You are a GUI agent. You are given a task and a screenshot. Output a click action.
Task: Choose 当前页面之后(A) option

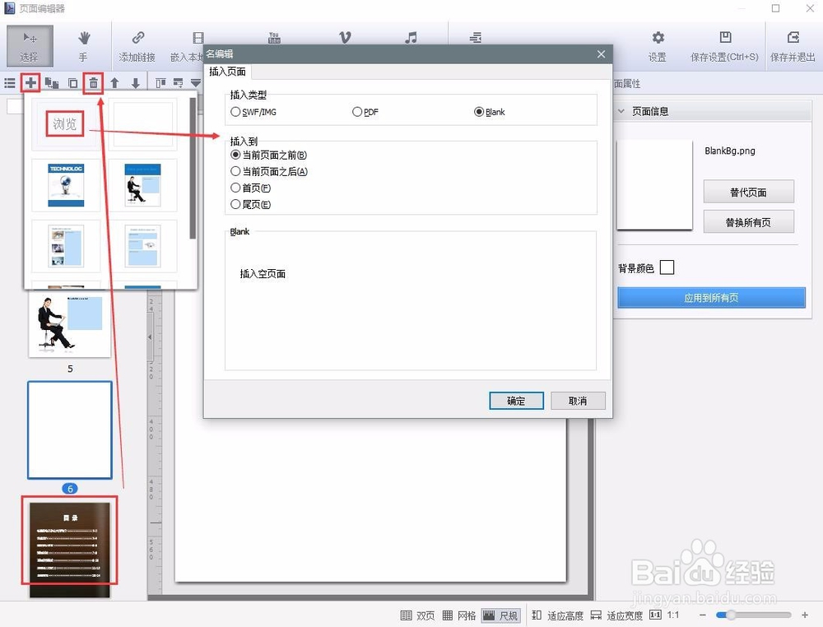click(269, 171)
